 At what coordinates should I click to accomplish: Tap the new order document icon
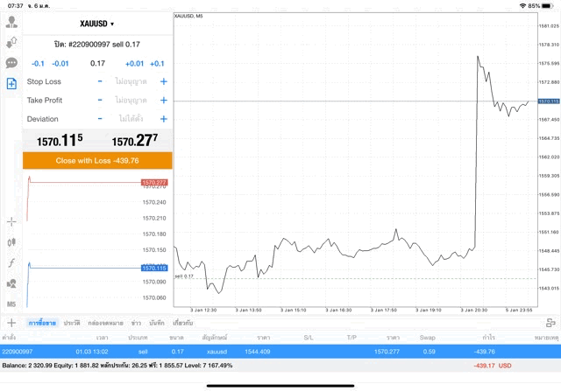click(x=11, y=84)
